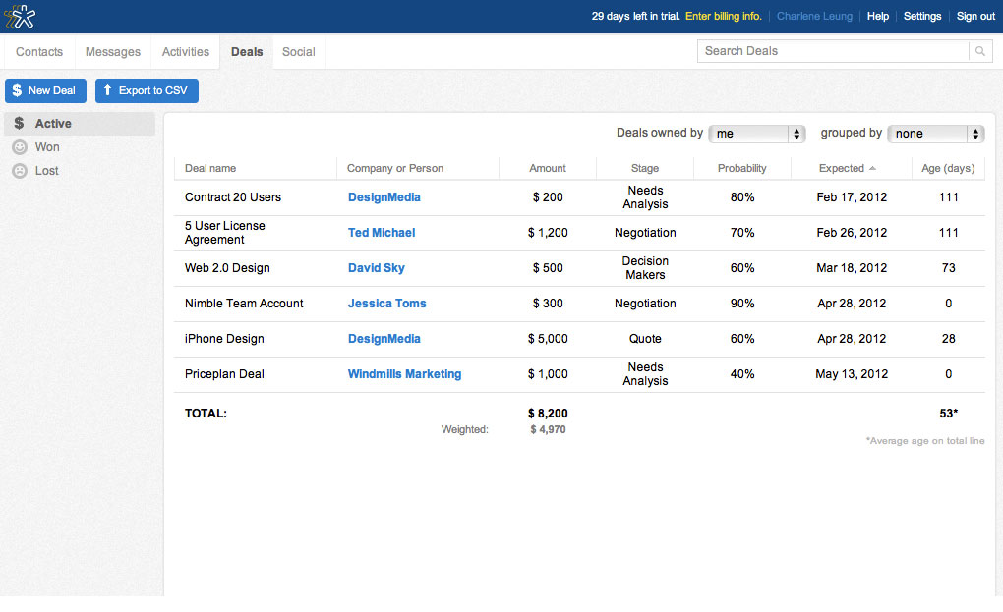Open Settings in top bar

click(x=922, y=16)
